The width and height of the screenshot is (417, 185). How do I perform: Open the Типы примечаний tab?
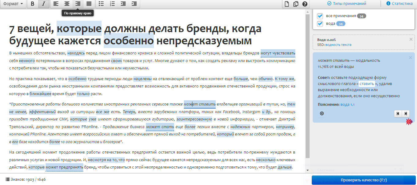click(x=347, y=4)
